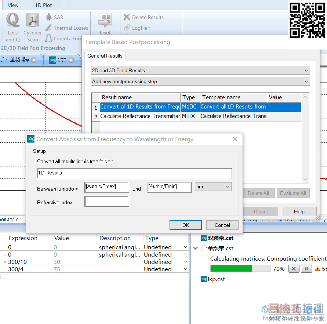Open Type dropdown for 300/10 row

185,262
